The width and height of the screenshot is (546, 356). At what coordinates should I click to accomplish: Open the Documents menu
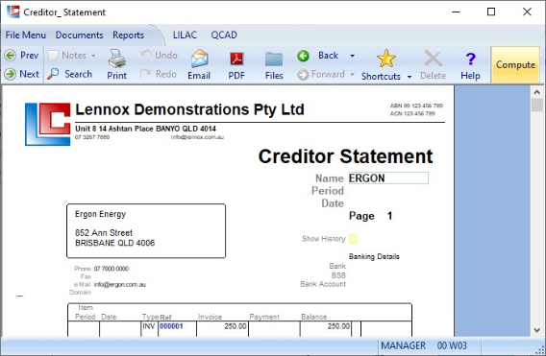[x=80, y=36]
